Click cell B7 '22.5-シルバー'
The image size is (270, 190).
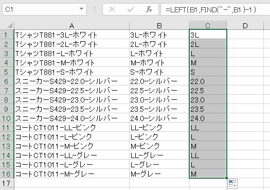pos(159,91)
